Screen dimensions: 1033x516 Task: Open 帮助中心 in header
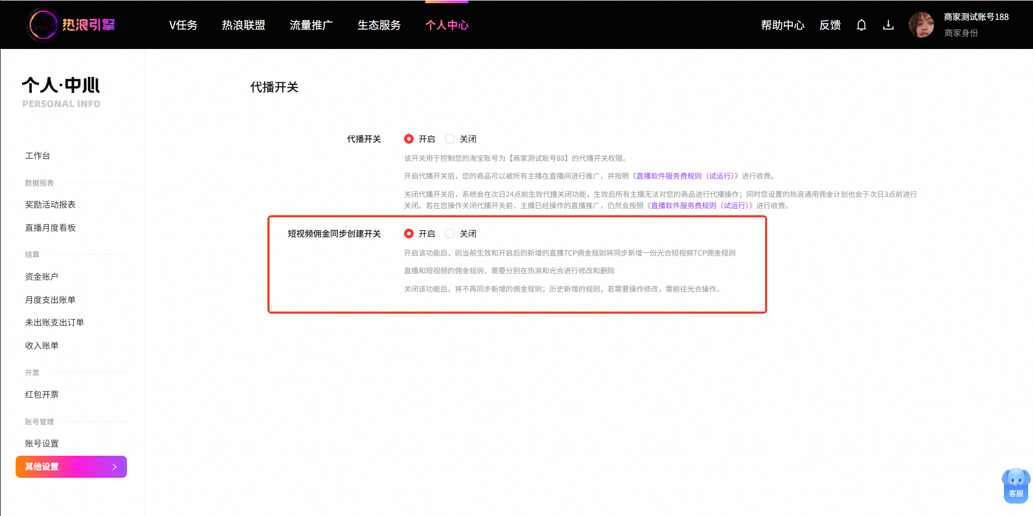coord(782,25)
